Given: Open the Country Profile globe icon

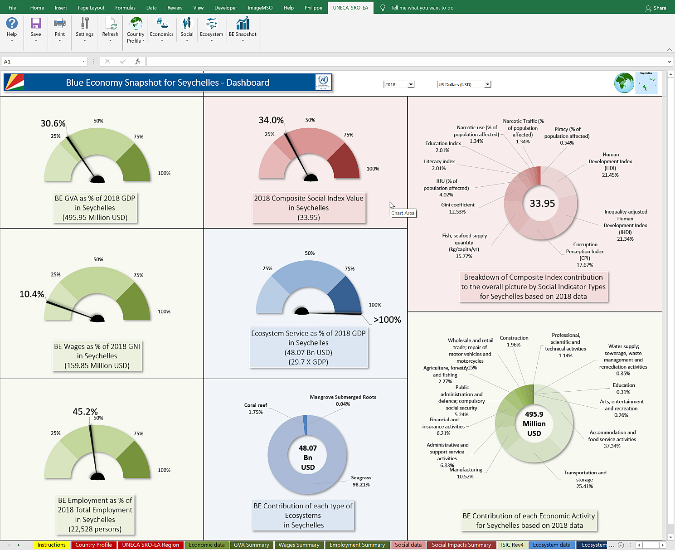Looking at the screenshot, I should point(136,24).
